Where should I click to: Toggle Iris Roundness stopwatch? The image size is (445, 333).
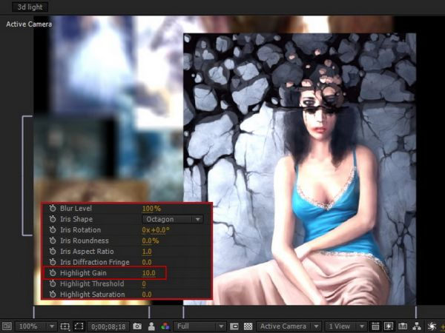53,240
